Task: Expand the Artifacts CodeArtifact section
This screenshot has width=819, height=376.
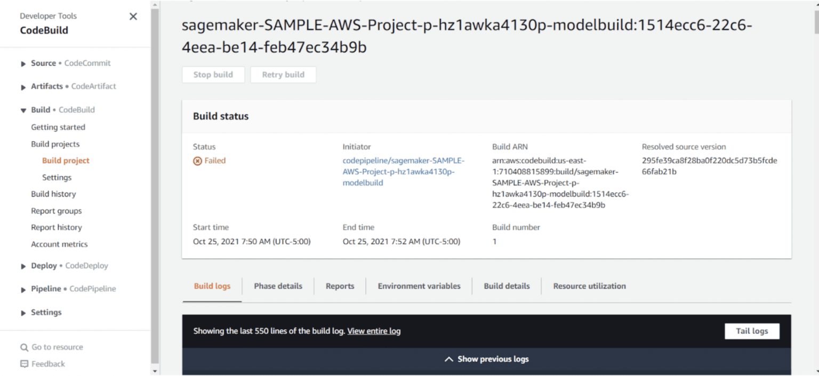Action: click(23, 87)
